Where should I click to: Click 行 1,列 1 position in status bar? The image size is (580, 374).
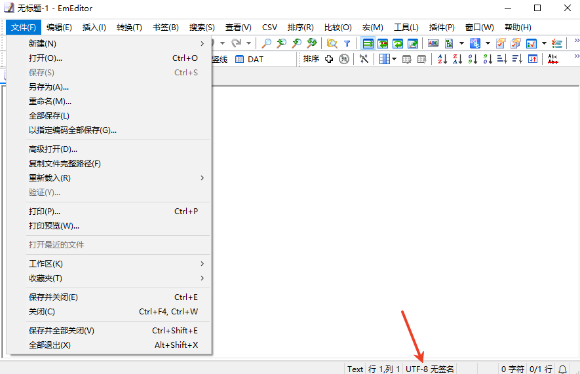pyautogui.click(x=384, y=369)
